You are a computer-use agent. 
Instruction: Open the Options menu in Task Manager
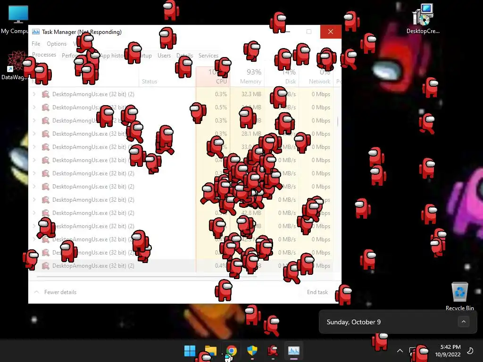coord(57,44)
